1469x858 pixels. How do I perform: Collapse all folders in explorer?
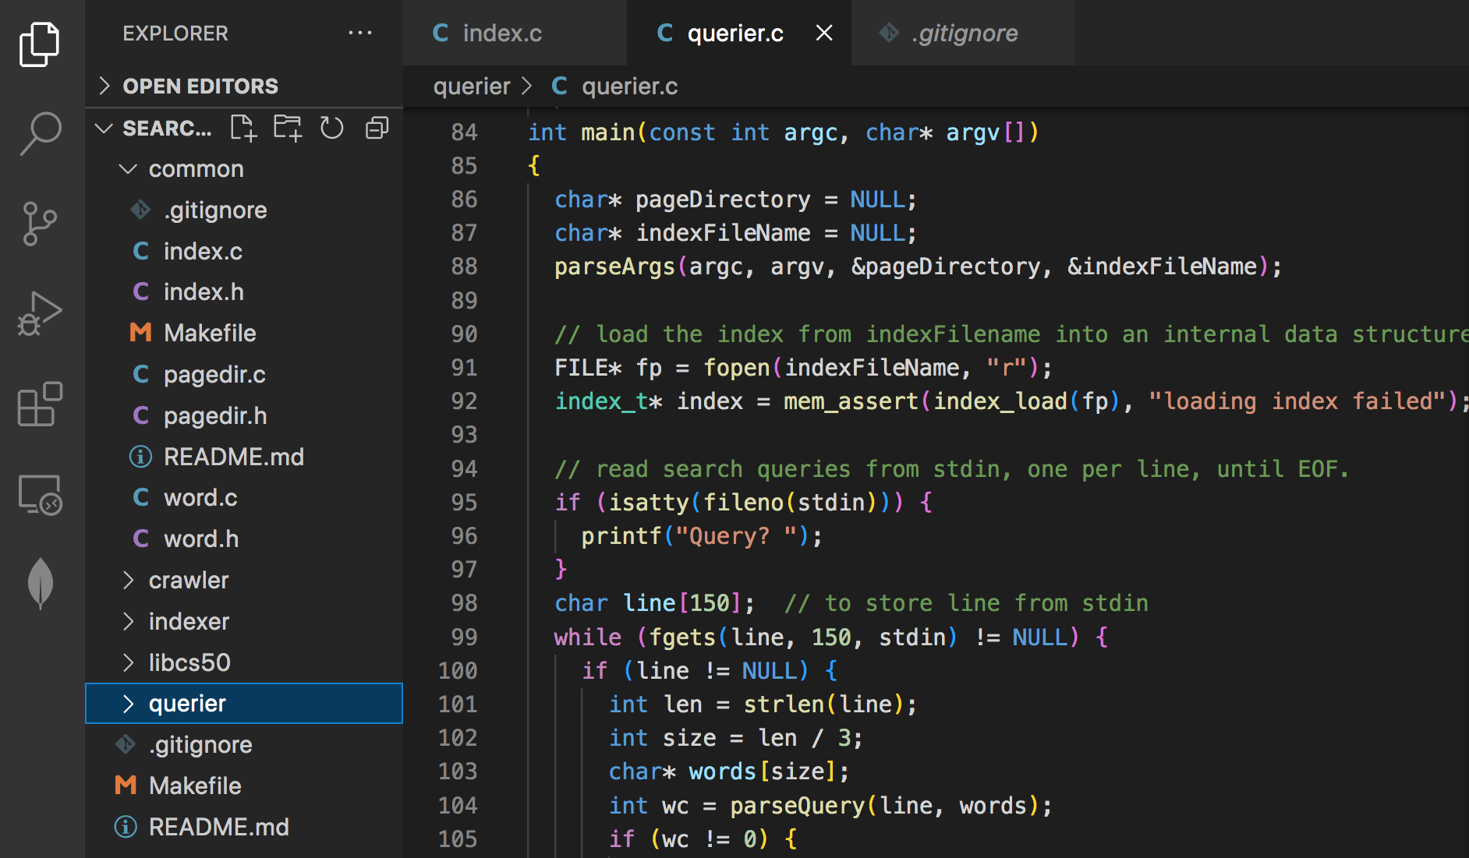(x=377, y=128)
